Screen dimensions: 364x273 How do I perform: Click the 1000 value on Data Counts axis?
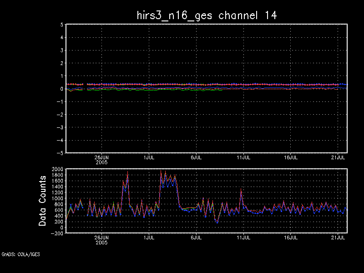point(56,198)
